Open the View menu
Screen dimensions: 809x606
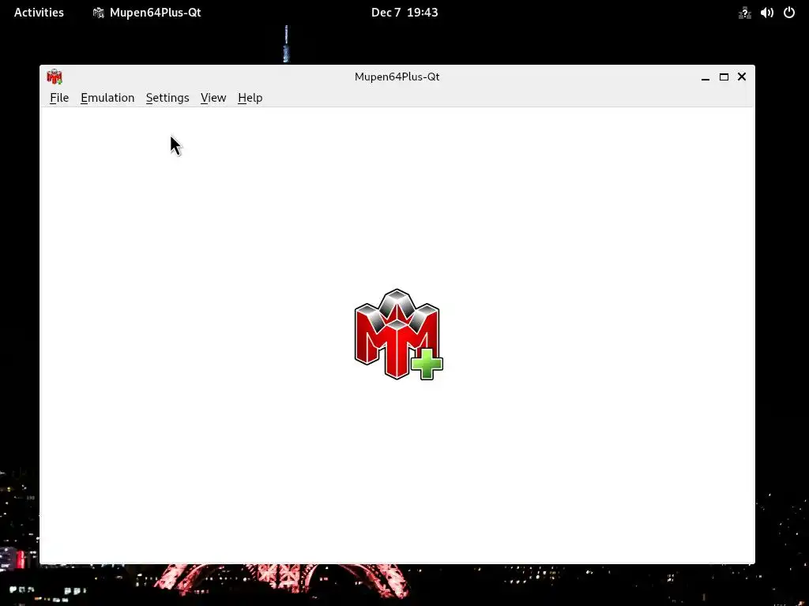pyautogui.click(x=213, y=98)
